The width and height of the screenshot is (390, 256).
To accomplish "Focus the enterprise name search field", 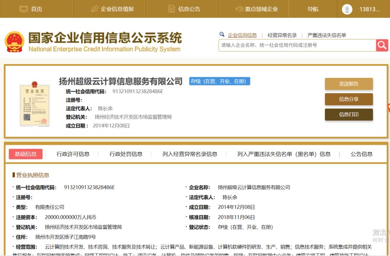I will (x=297, y=45).
